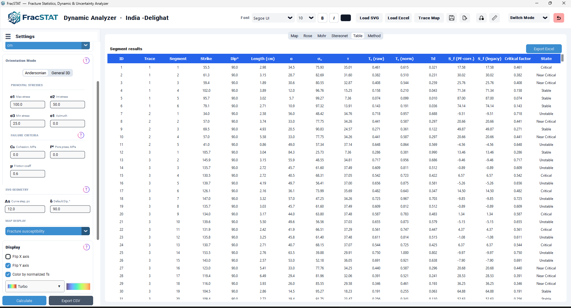The height and width of the screenshot is (308, 571).
Task: Click the friction coefficient input field
Action: [28, 174]
